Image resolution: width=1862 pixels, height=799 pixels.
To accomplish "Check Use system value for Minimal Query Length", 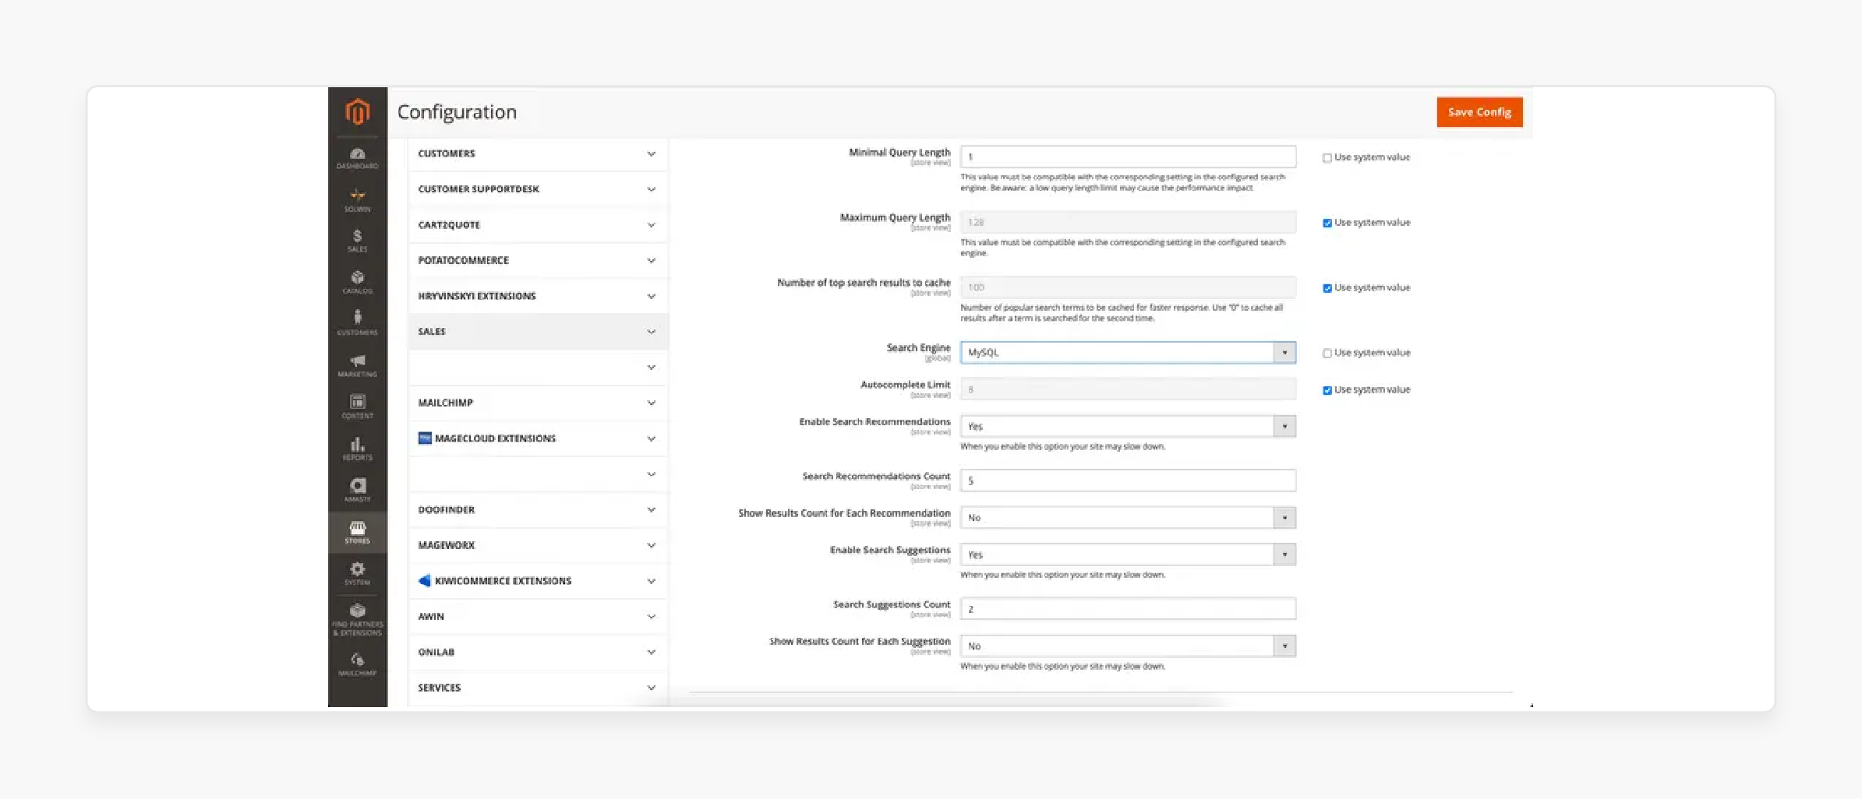I will pos(1327,158).
